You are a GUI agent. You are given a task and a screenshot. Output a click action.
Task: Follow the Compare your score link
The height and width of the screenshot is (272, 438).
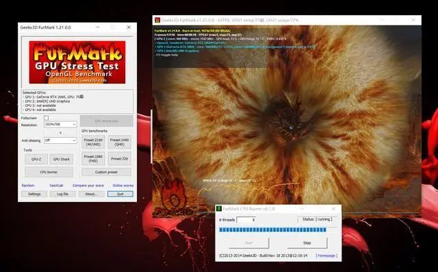click(x=88, y=186)
